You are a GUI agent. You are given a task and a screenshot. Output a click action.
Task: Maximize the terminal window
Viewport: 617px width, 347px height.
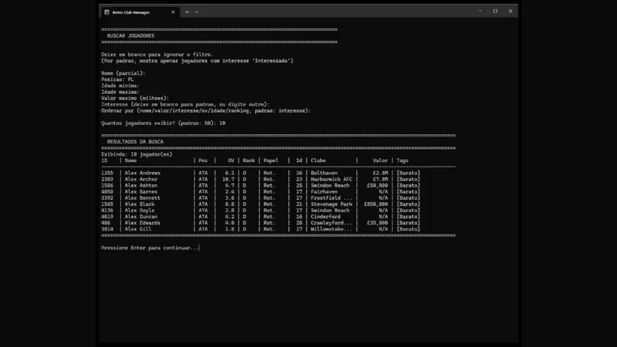(x=495, y=11)
